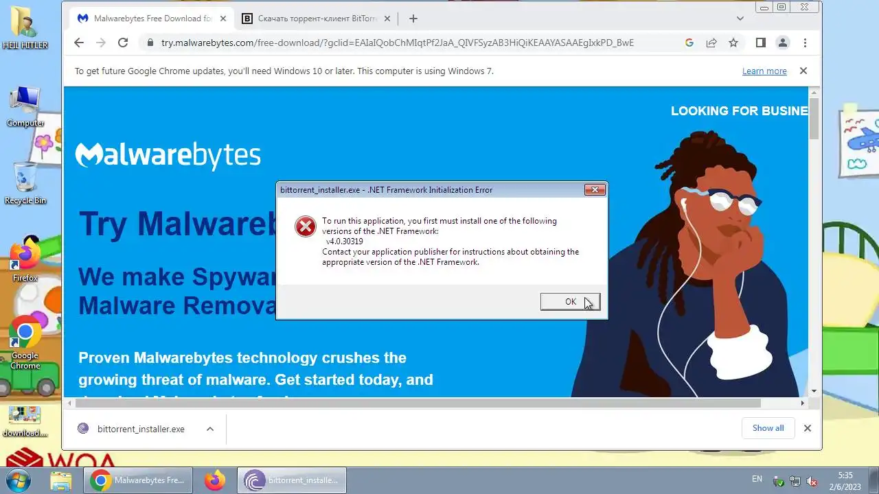Open the Chrome tab search dropdown
Screen dimensions: 879x494
(740, 19)
